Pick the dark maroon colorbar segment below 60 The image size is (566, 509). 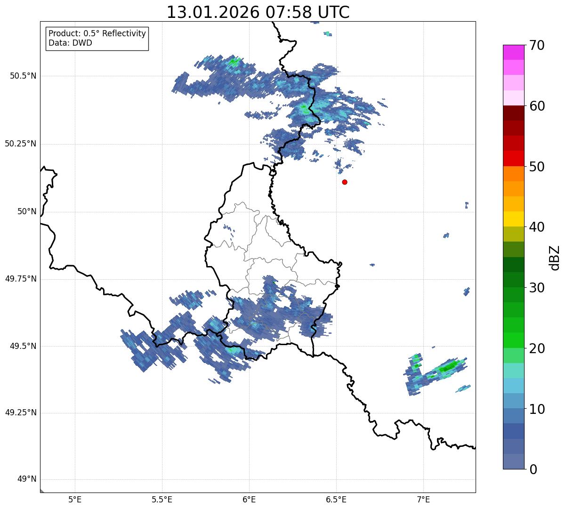(514, 113)
